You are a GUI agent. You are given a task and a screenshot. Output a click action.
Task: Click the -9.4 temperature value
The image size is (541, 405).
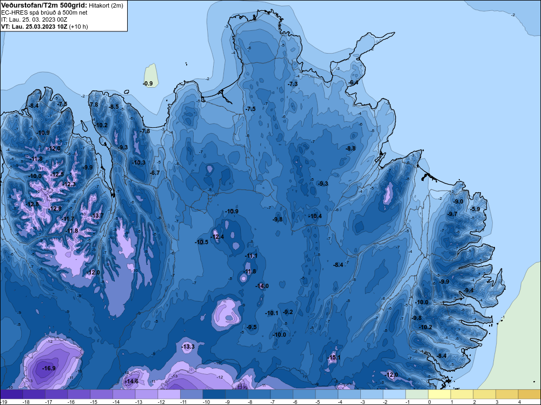tap(469, 290)
